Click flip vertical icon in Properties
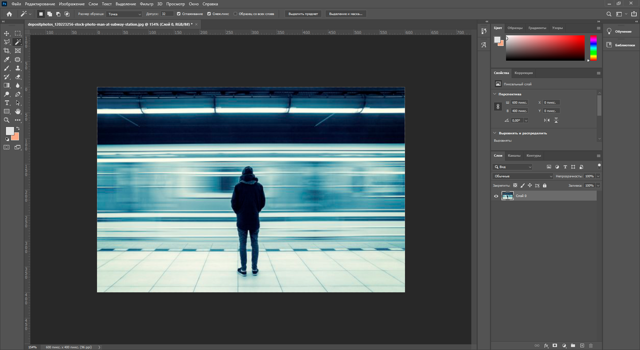The height and width of the screenshot is (350, 640). pos(556,120)
